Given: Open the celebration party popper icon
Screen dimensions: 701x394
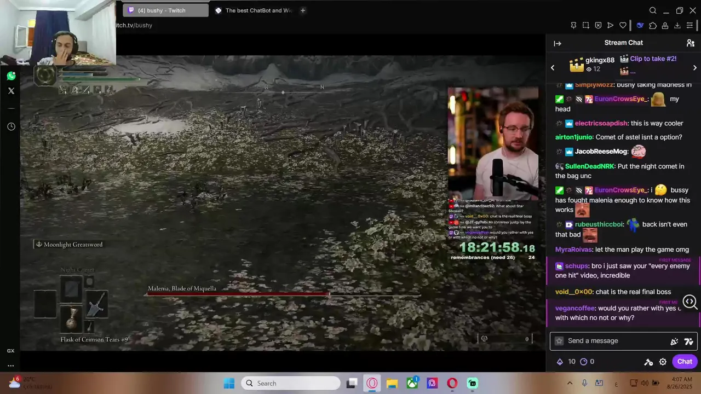Looking at the screenshot, I should coord(674,341).
